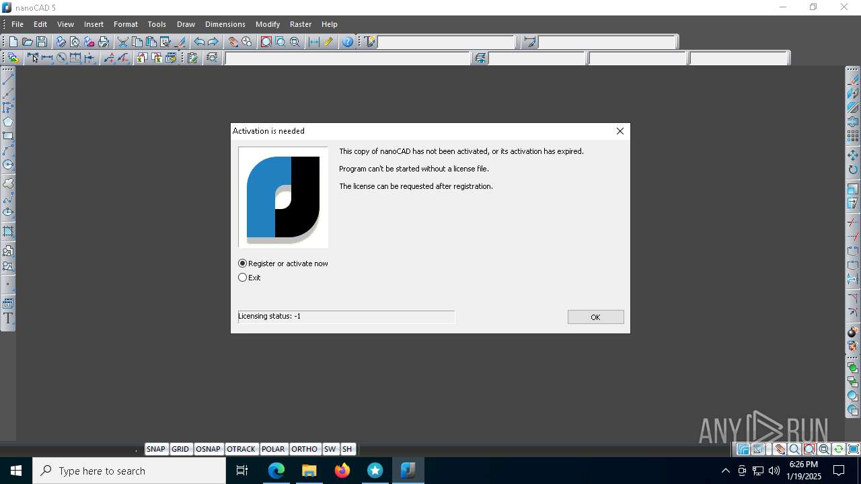This screenshot has width=861, height=484.
Task: Open the View menu
Action: [65, 24]
